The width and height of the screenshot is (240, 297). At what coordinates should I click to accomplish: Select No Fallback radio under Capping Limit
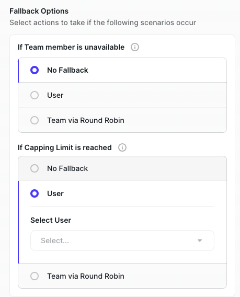pos(35,168)
